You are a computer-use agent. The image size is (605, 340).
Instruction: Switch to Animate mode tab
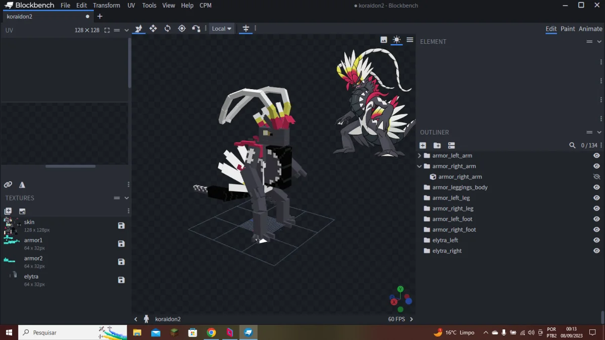590,29
